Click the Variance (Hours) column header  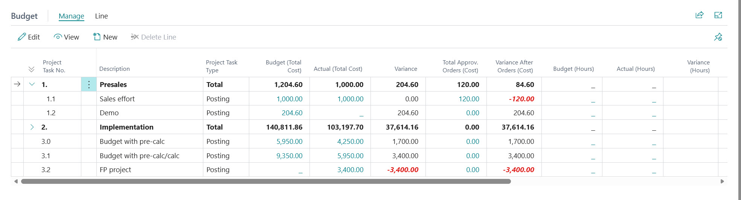pos(698,66)
